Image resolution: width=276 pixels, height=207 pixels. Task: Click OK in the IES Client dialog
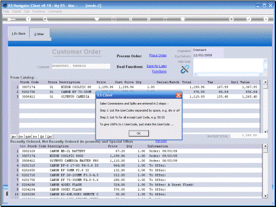[x=139, y=133]
